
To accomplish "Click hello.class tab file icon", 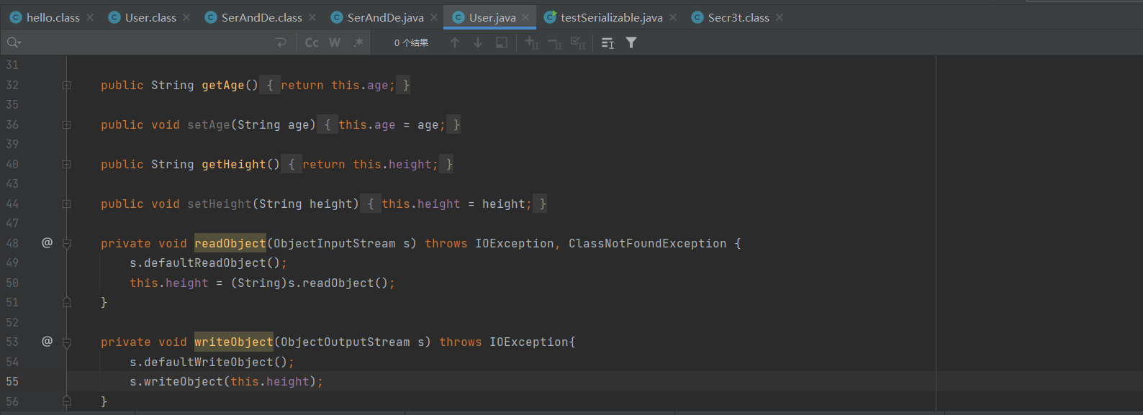I will pyautogui.click(x=16, y=17).
